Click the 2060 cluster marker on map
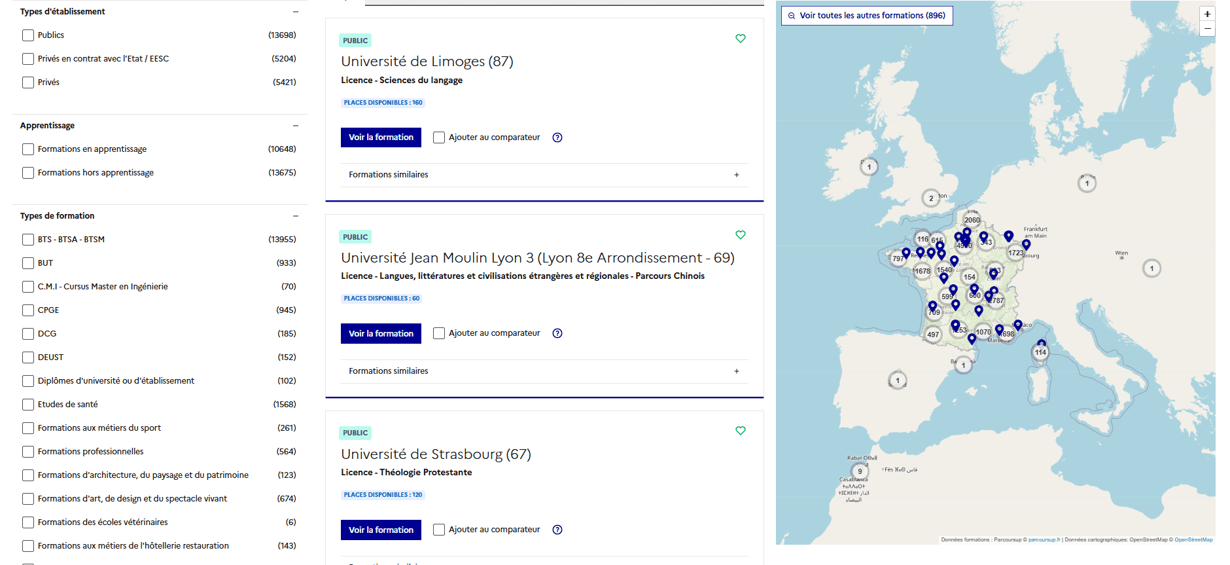 point(972,220)
